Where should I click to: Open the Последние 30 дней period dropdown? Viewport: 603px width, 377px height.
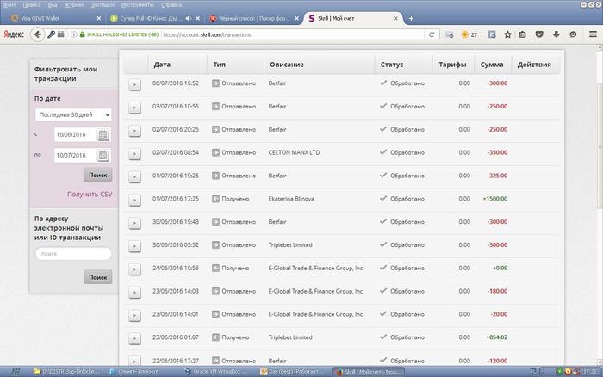(x=73, y=114)
